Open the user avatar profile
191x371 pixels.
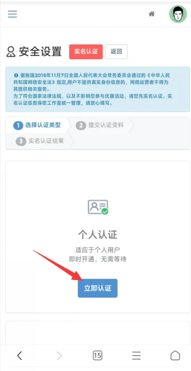[x=178, y=14]
